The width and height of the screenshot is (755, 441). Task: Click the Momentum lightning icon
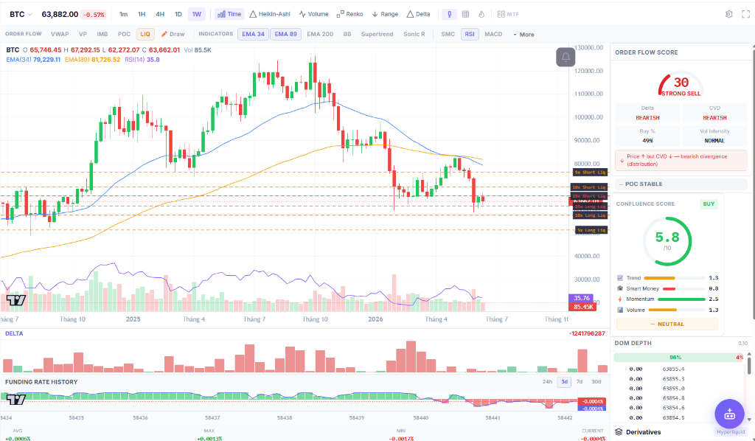(x=620, y=299)
